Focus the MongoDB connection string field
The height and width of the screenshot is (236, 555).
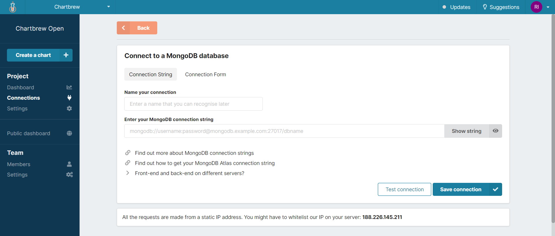point(284,131)
